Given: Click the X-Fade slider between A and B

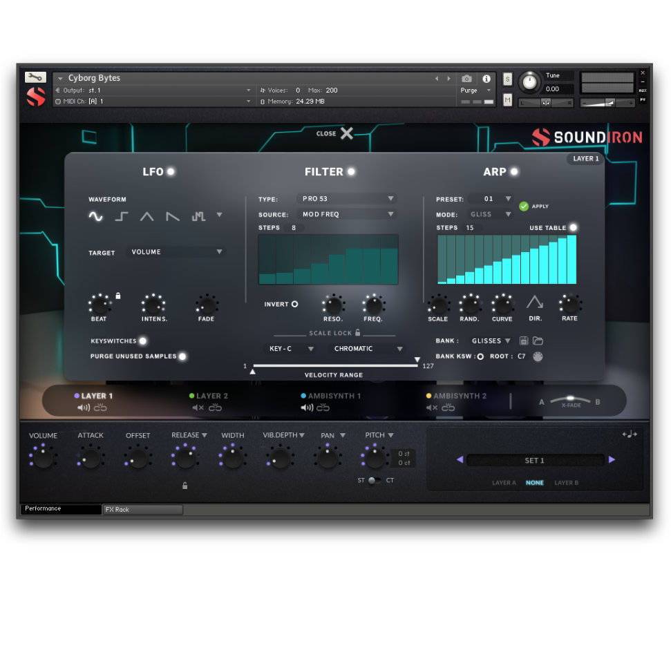Looking at the screenshot, I should [569, 401].
